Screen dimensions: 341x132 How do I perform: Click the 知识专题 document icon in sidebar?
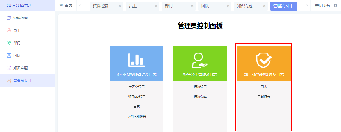[9, 68]
